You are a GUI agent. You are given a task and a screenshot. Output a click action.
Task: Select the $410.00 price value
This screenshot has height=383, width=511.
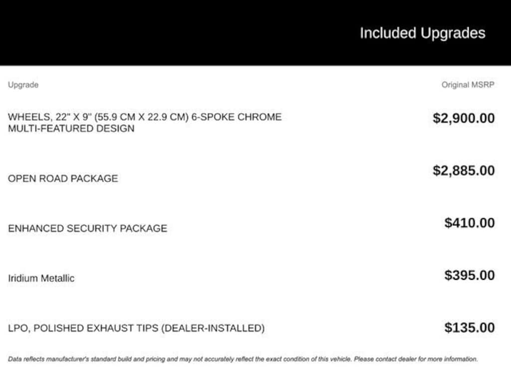click(469, 223)
